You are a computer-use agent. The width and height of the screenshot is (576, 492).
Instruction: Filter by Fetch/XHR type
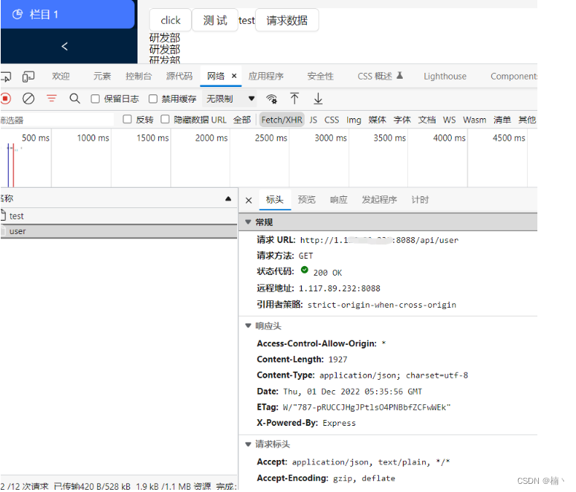(x=282, y=120)
